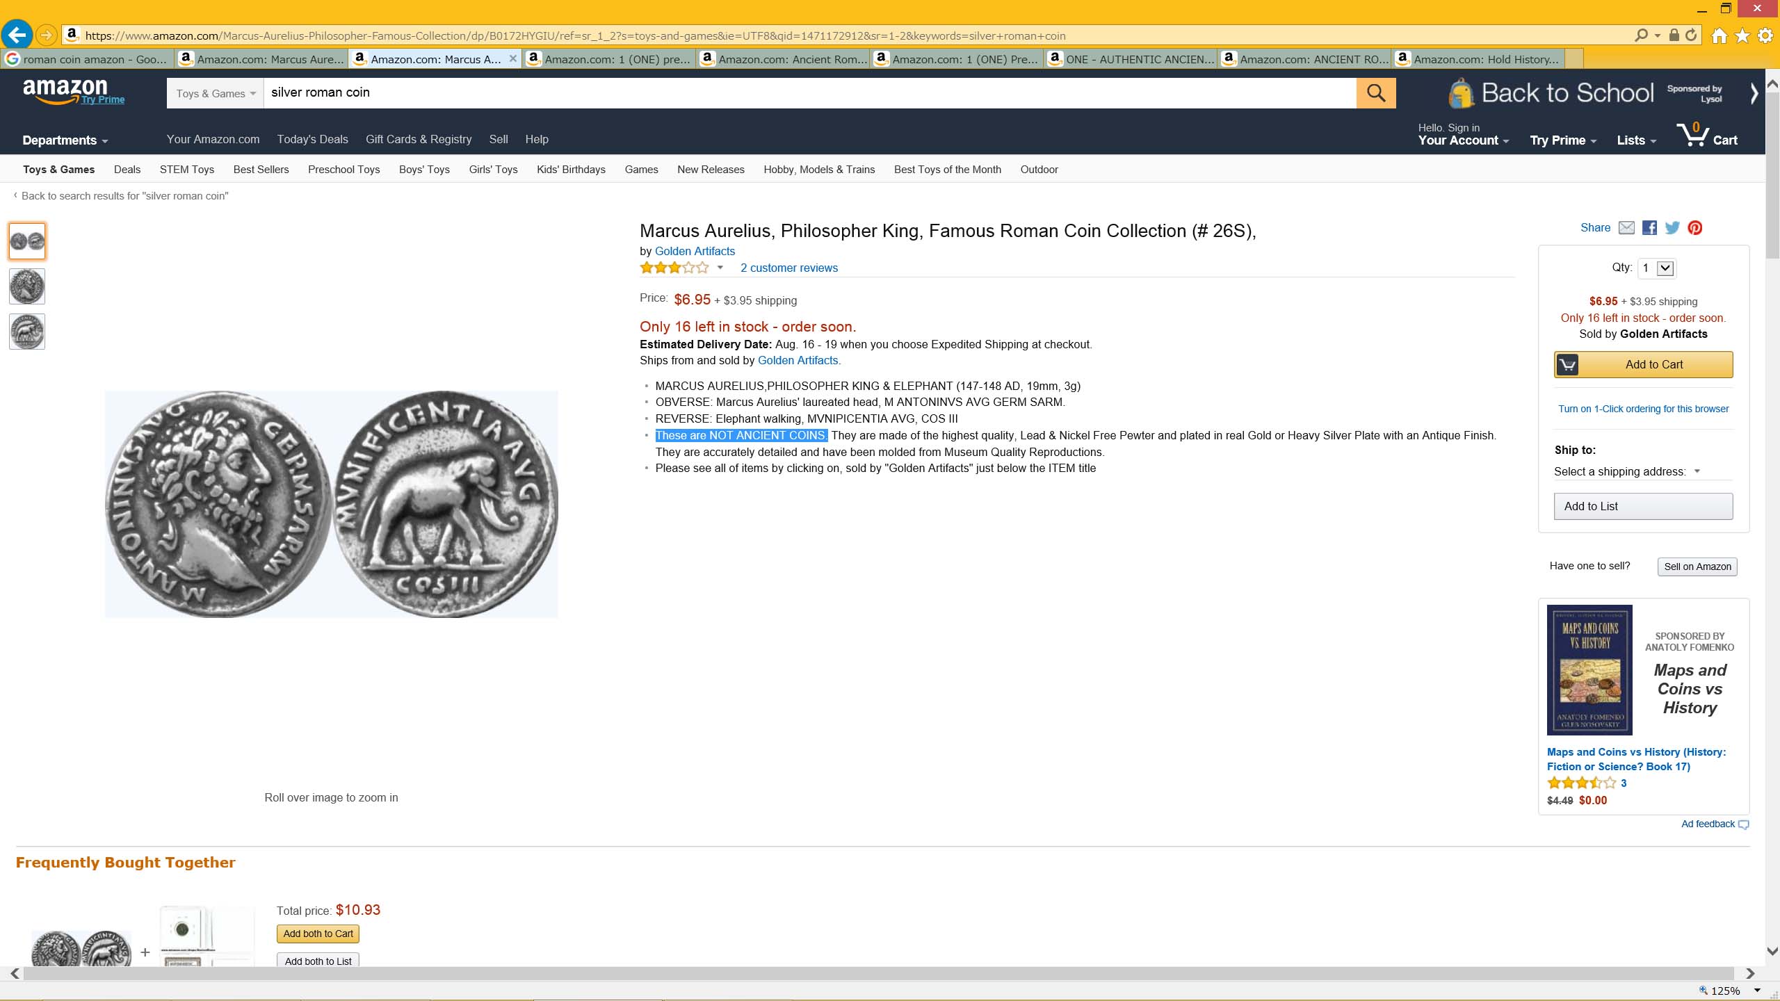Open STEM Toys category
This screenshot has width=1780, height=1001.
click(x=187, y=170)
